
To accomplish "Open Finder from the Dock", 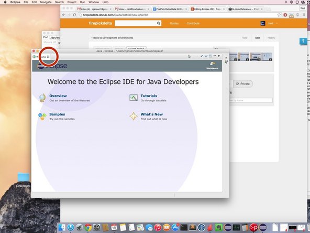I will pyautogui.click(x=62, y=227).
